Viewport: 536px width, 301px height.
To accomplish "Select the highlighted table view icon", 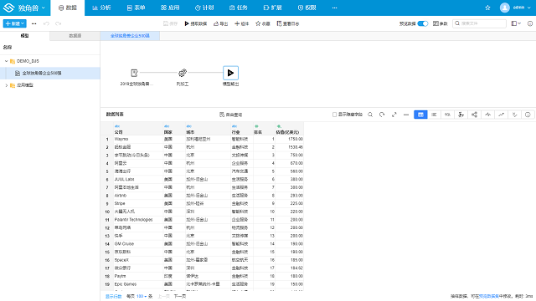I will [x=420, y=115].
